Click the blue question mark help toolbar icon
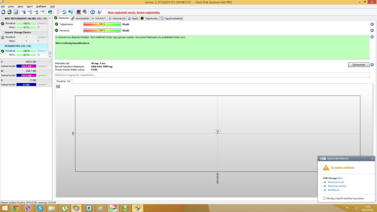Screen dimensions: 377x212 click(92, 12)
